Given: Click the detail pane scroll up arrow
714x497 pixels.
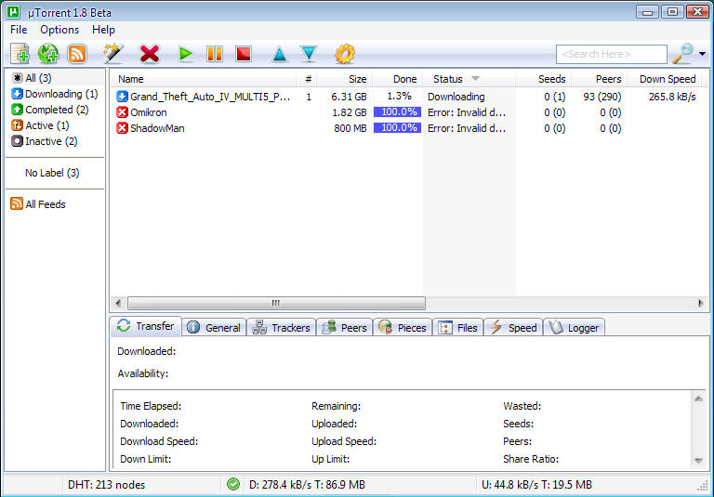Looking at the screenshot, I should (698, 399).
